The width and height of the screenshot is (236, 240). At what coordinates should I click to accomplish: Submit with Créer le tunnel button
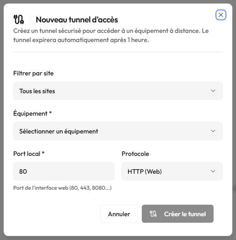click(177, 214)
